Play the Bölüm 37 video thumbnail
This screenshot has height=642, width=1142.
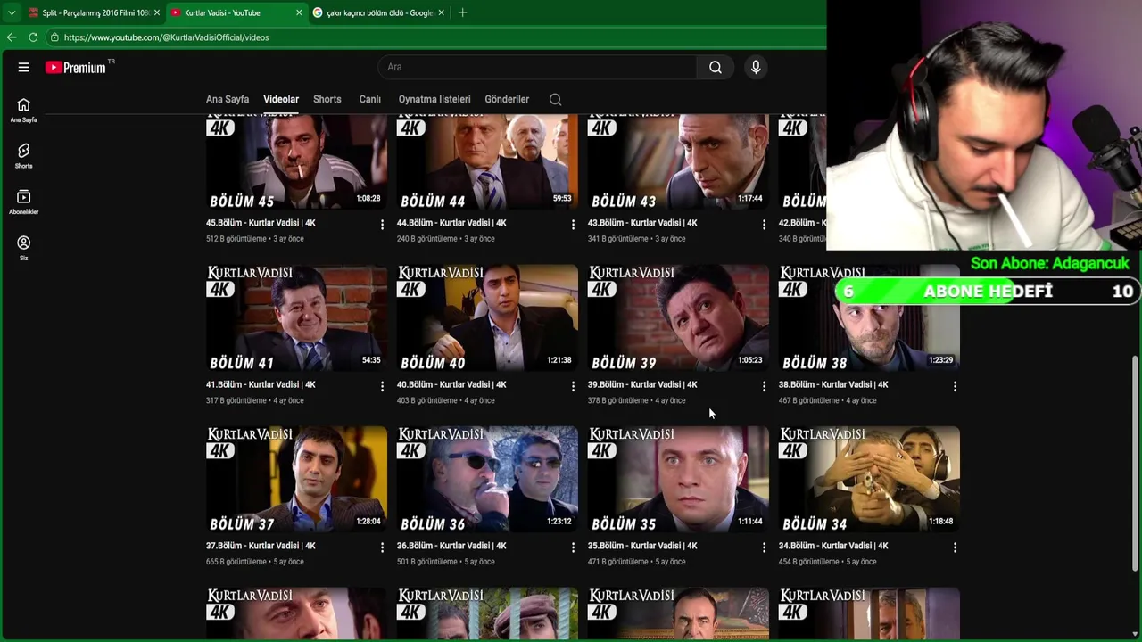pyautogui.click(x=296, y=479)
